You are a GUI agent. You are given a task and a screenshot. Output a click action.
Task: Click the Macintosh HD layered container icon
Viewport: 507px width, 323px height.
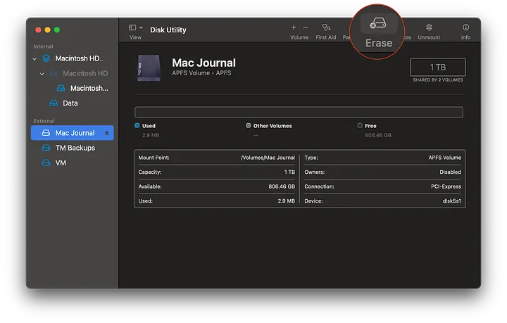click(x=46, y=58)
